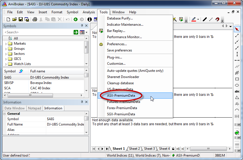Image resolution: width=243 pixels, height=160 pixels.
Task: Switch to Sheet 3
Action: coord(149,149)
